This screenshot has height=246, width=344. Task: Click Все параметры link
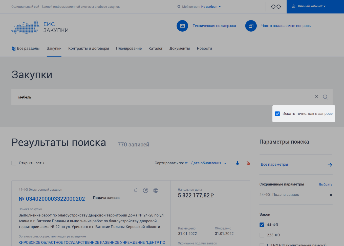coord(274,164)
